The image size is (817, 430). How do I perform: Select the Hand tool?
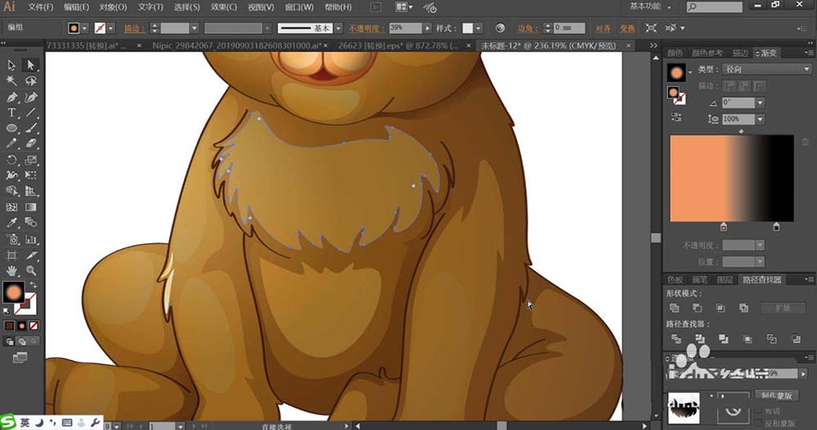[11, 271]
